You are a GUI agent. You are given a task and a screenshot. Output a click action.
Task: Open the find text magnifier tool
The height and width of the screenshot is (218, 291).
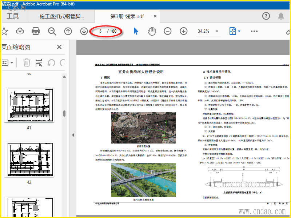point(52,31)
